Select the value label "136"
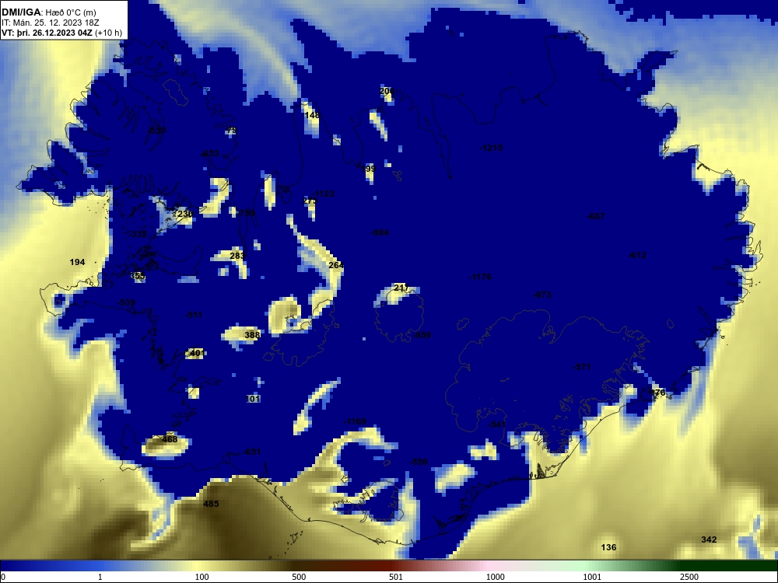 pyautogui.click(x=608, y=547)
